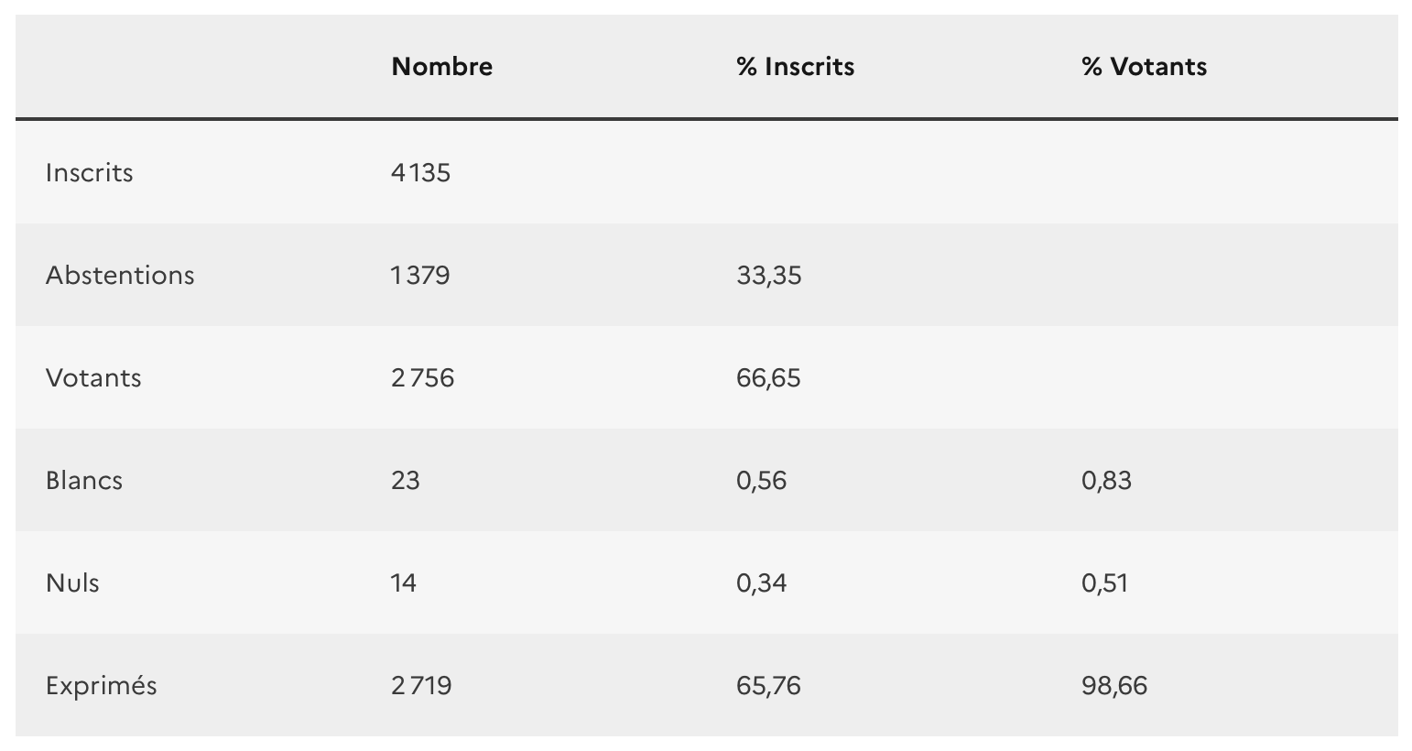Select the Blancs % Votants value 0,83
This screenshot has height=751, width=1412.
click(x=1106, y=481)
